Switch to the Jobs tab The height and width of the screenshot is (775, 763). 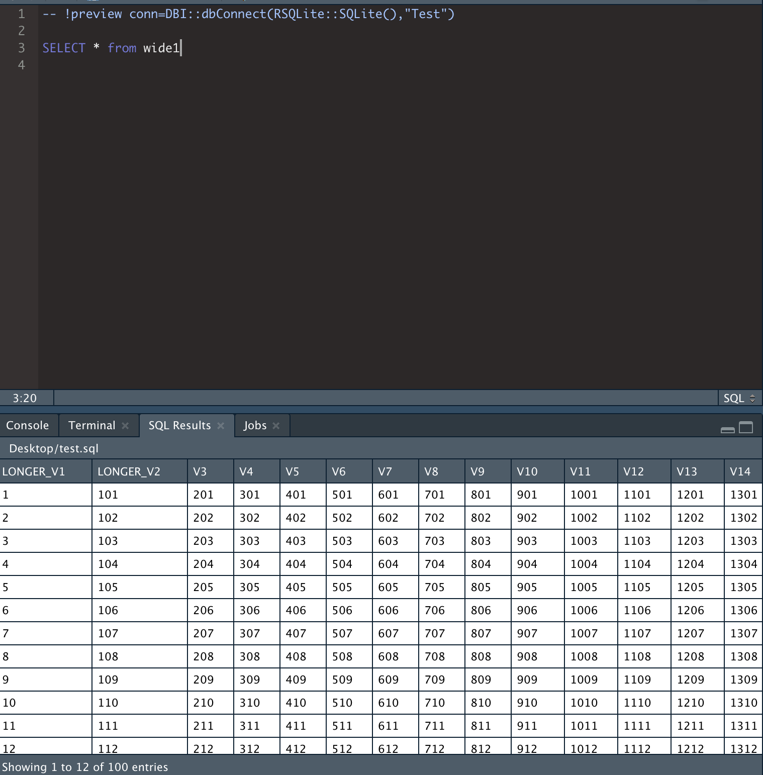256,425
